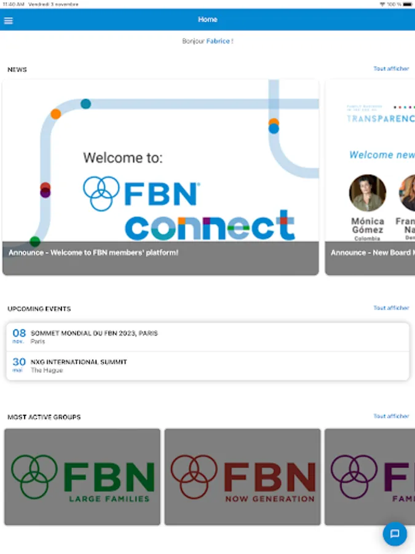The image size is (415, 554).
Task: Click Tout afficher next to Upcoming Events
Action: click(391, 308)
